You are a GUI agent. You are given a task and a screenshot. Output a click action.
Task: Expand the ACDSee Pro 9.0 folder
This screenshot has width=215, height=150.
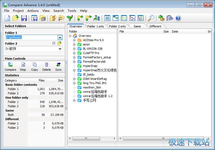click(74, 40)
